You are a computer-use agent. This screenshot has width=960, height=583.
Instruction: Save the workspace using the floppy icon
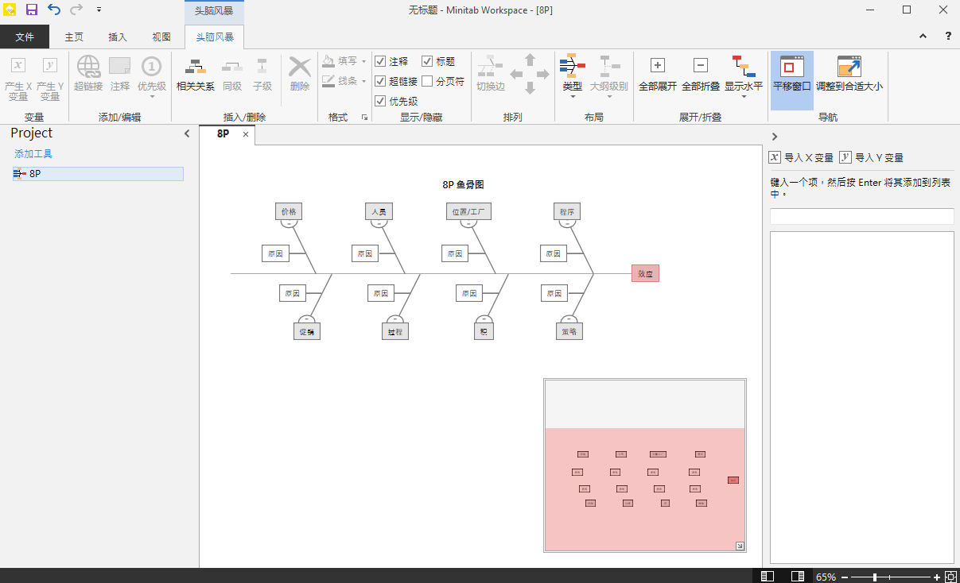(x=32, y=10)
